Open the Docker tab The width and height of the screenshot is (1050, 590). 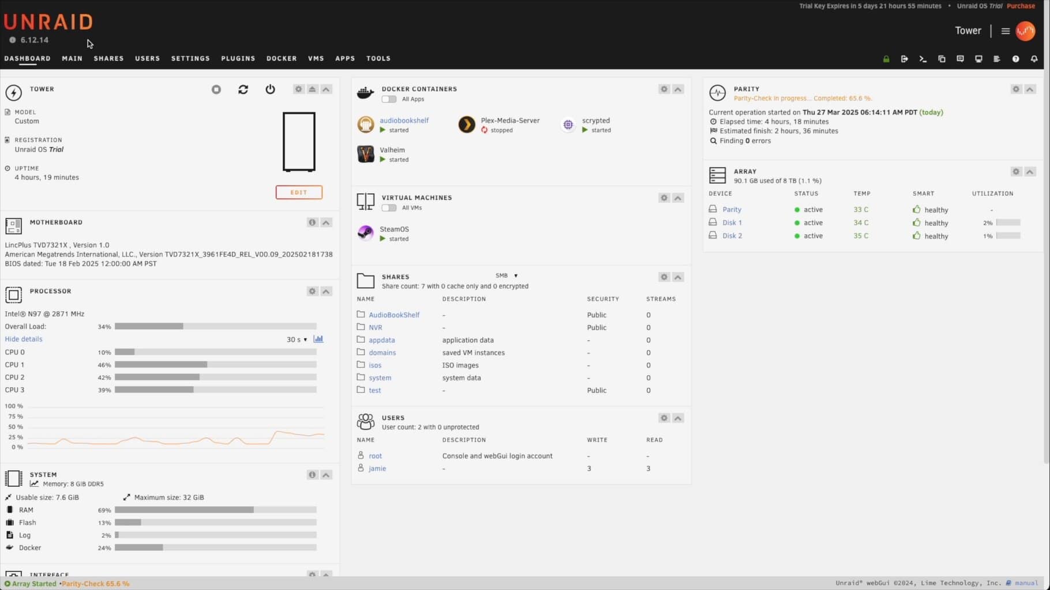coord(282,59)
